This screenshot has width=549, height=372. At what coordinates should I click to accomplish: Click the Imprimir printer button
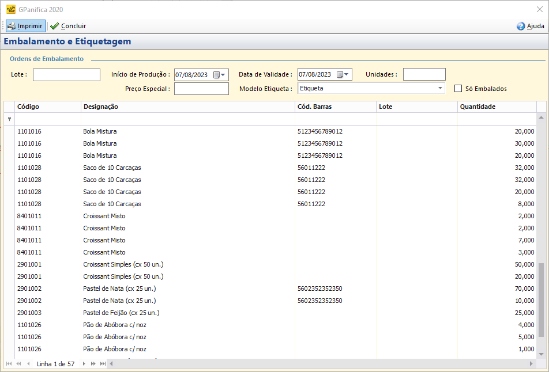pyautogui.click(x=25, y=26)
